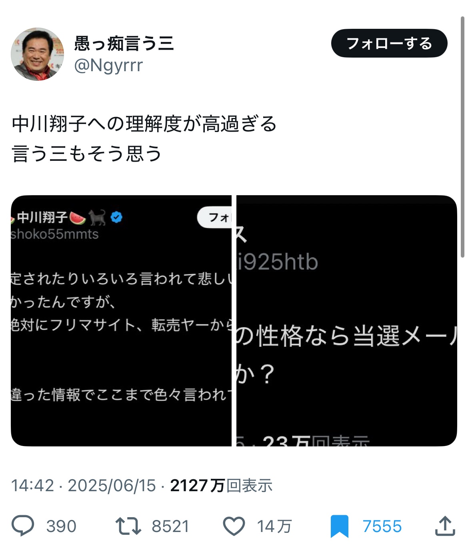Click the page scrollbar on the right edge
The width and height of the screenshot is (468, 552).
coord(463,136)
